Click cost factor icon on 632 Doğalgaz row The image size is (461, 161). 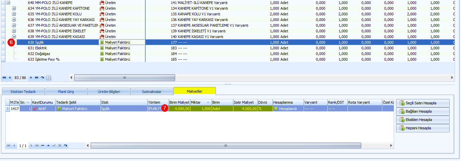[102, 54]
